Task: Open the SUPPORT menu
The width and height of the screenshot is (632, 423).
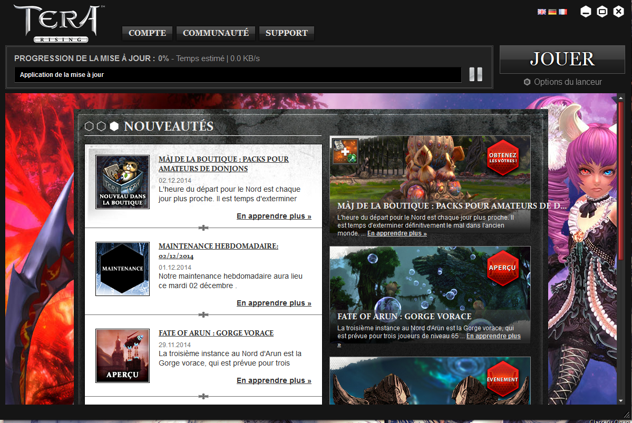Action: click(x=287, y=33)
